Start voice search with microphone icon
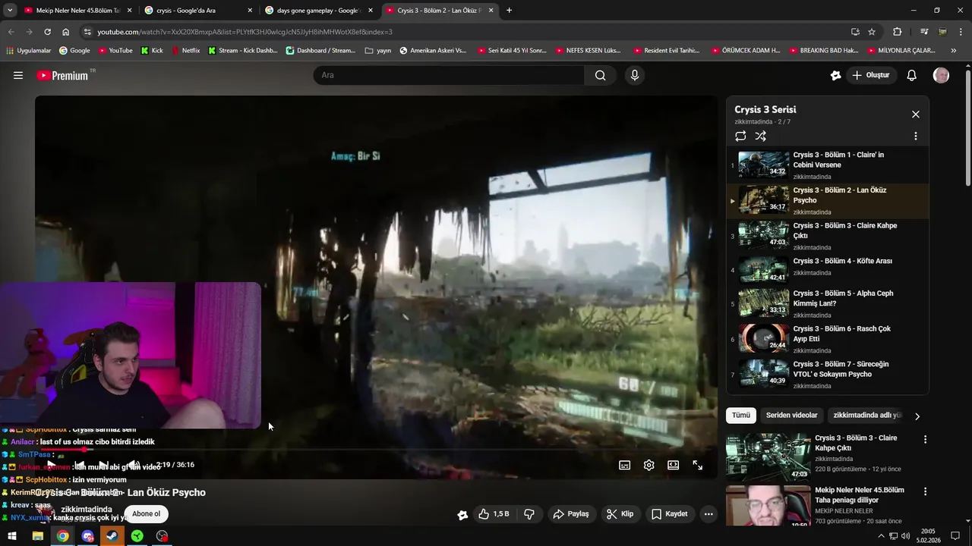Viewport: 972px width, 546px height. (635, 75)
